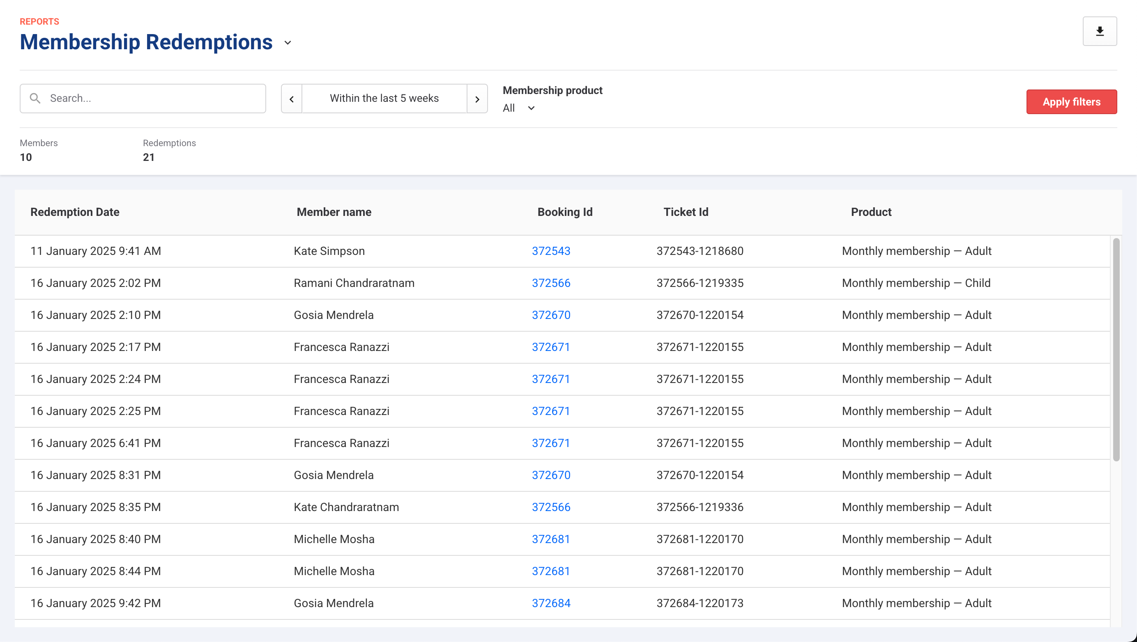The width and height of the screenshot is (1137, 642).
Task: Click the search magnifier icon
Action: click(35, 99)
